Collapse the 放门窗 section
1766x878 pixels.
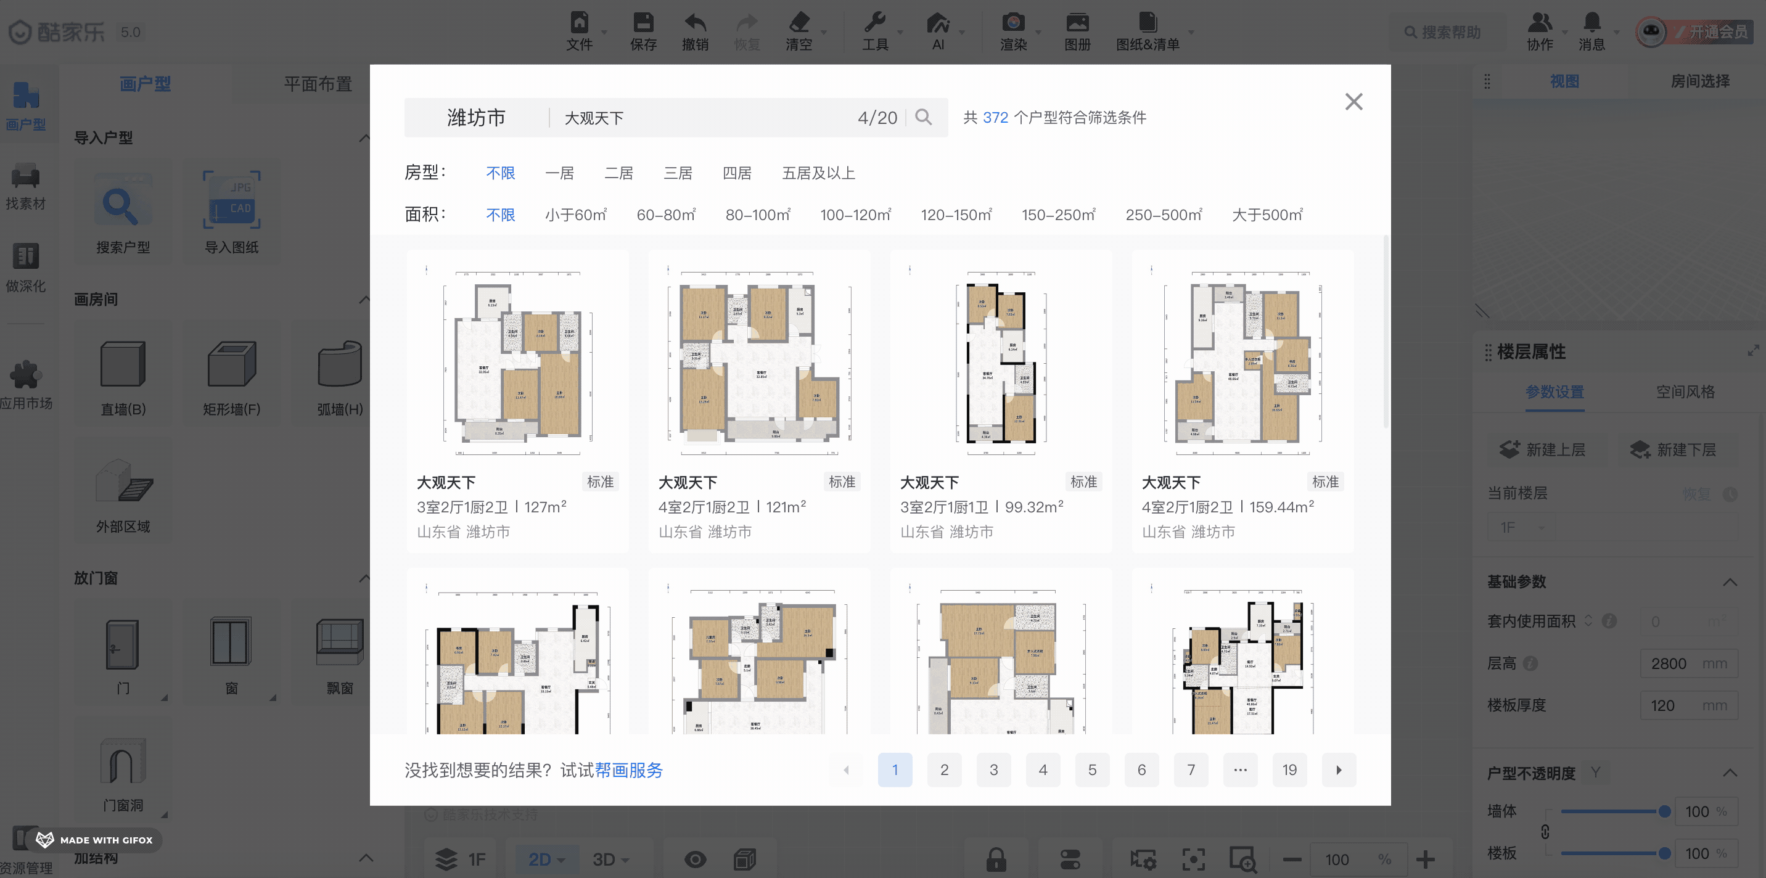coord(364,578)
